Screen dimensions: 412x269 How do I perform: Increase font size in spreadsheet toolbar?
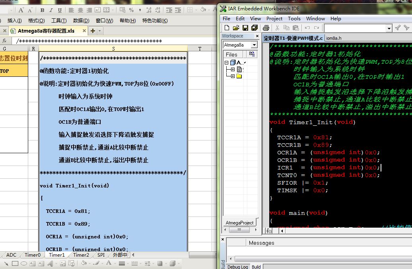point(21,10)
